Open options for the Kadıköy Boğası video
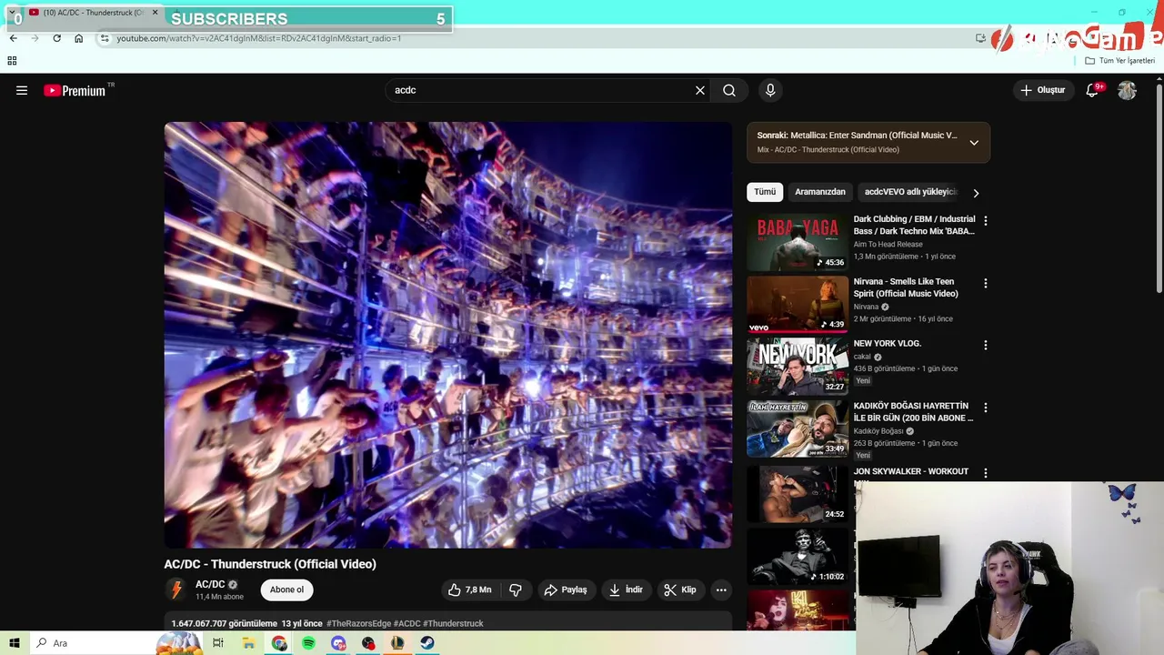 985,408
